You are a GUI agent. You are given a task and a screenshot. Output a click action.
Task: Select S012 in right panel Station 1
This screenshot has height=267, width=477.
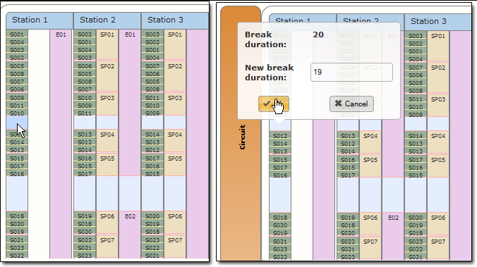pos(280,136)
